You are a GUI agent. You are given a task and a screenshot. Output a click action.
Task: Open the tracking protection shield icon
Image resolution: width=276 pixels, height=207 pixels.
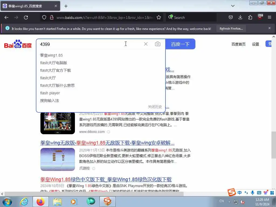click(x=44, y=18)
